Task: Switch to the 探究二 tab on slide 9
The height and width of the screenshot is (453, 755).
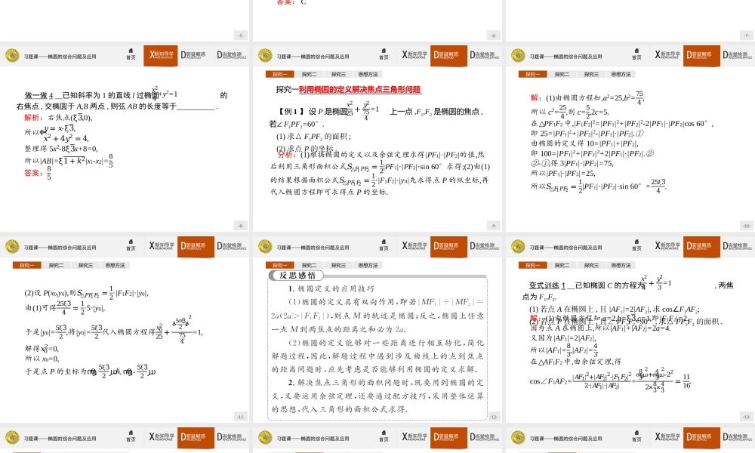Action: point(307,74)
